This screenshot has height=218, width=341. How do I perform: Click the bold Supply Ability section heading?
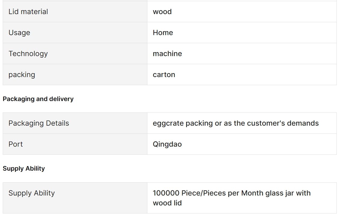click(24, 169)
